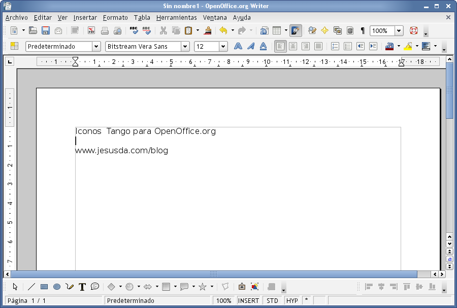The height and width of the screenshot is (308, 457).
Task: Open the Fontwork Gallery icon
Action: coord(242,287)
